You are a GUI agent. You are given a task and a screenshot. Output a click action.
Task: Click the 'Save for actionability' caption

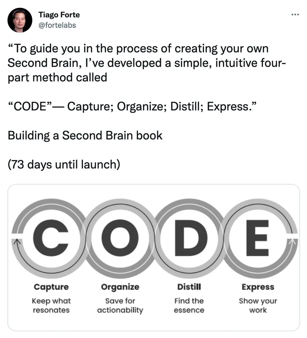120,306
